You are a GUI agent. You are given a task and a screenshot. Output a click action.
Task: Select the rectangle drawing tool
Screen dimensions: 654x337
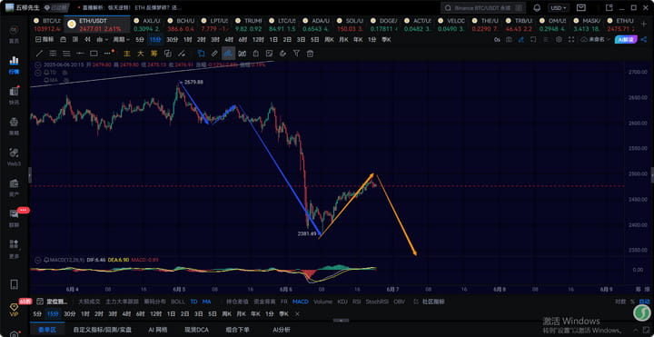pyautogui.click(x=94, y=54)
